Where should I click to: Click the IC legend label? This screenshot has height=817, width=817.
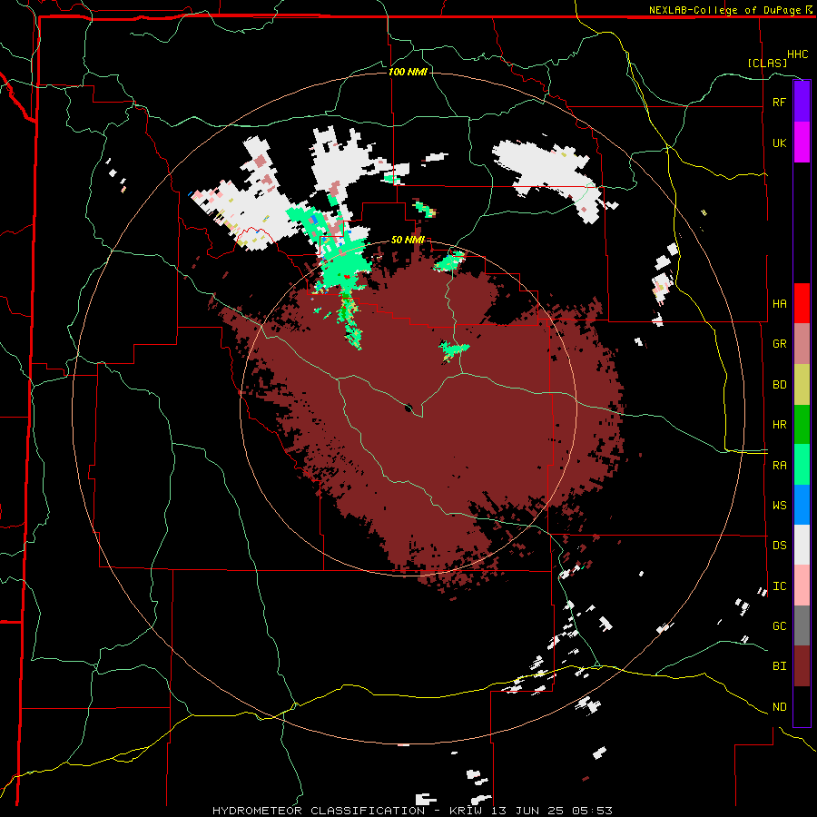779,586
